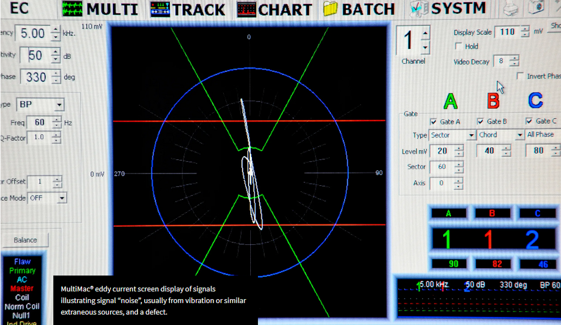The height and width of the screenshot is (325, 561).
Task: Uncheck the Gate B checkbox
Action: pos(481,121)
